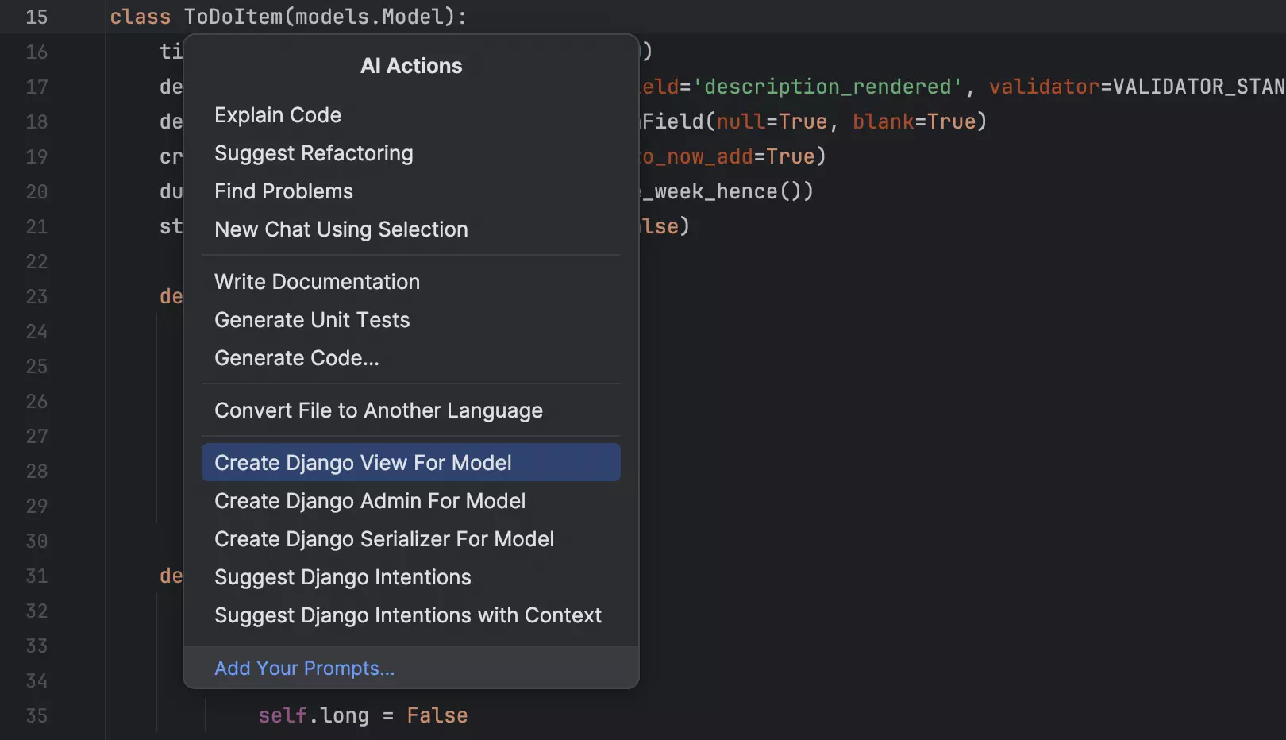This screenshot has width=1286, height=740.
Task: Select Explain Code from AI Actions
Action: pyautogui.click(x=278, y=115)
